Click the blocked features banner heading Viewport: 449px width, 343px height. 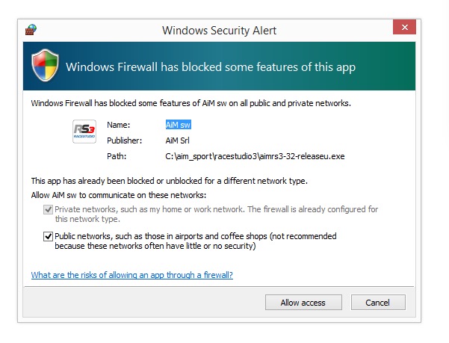click(x=211, y=67)
